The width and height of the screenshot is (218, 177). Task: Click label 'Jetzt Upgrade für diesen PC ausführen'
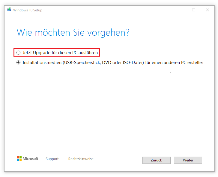point(60,53)
